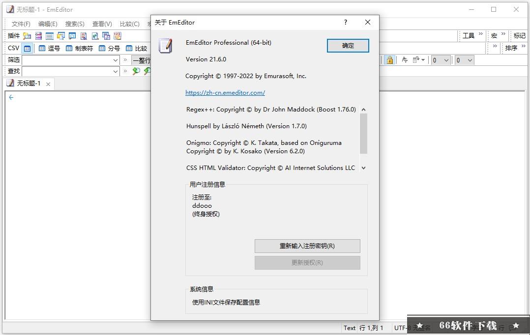Open the 查找 find dropdown arrow

[115, 71]
